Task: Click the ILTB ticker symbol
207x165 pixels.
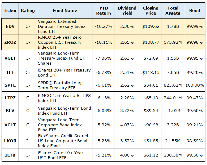Action: click(10, 155)
